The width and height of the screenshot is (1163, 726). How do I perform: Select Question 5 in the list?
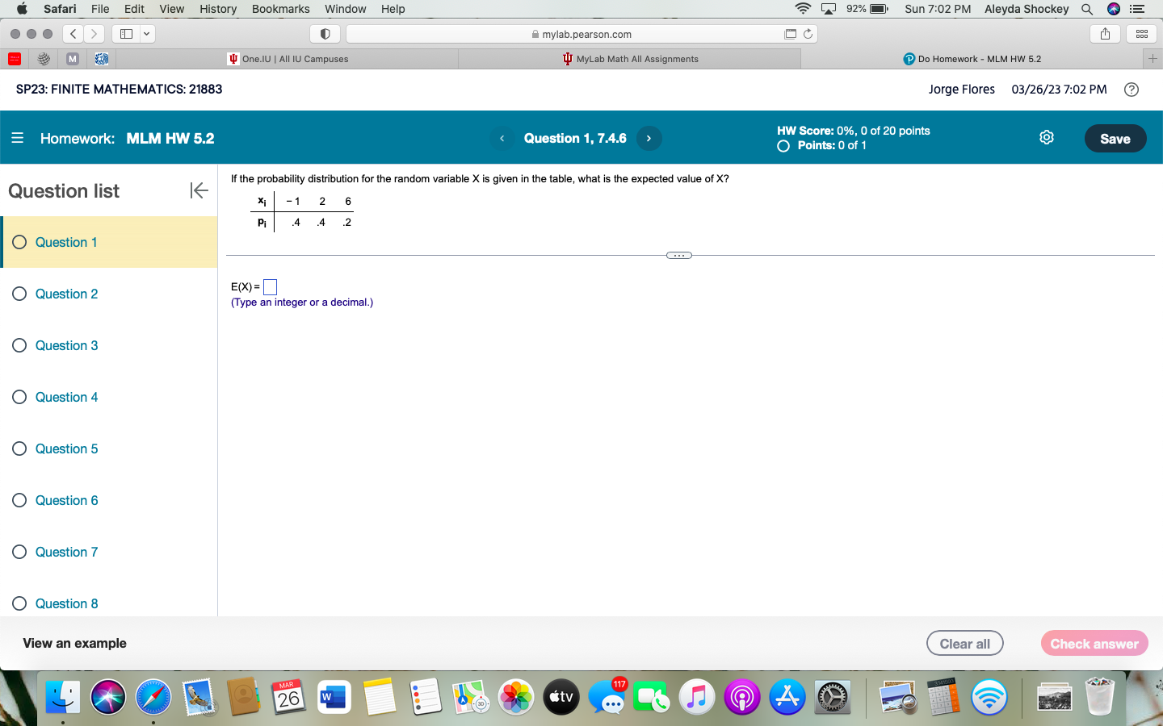(x=109, y=449)
